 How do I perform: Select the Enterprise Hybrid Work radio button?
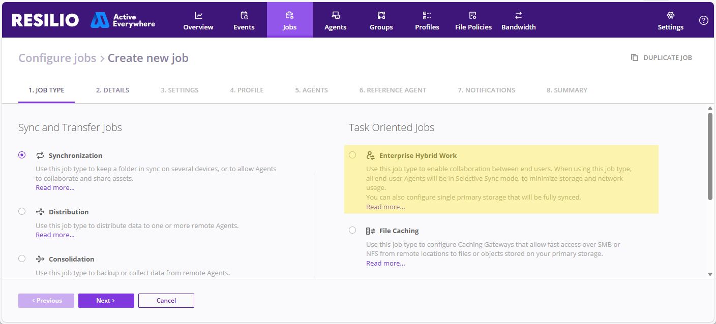point(352,155)
